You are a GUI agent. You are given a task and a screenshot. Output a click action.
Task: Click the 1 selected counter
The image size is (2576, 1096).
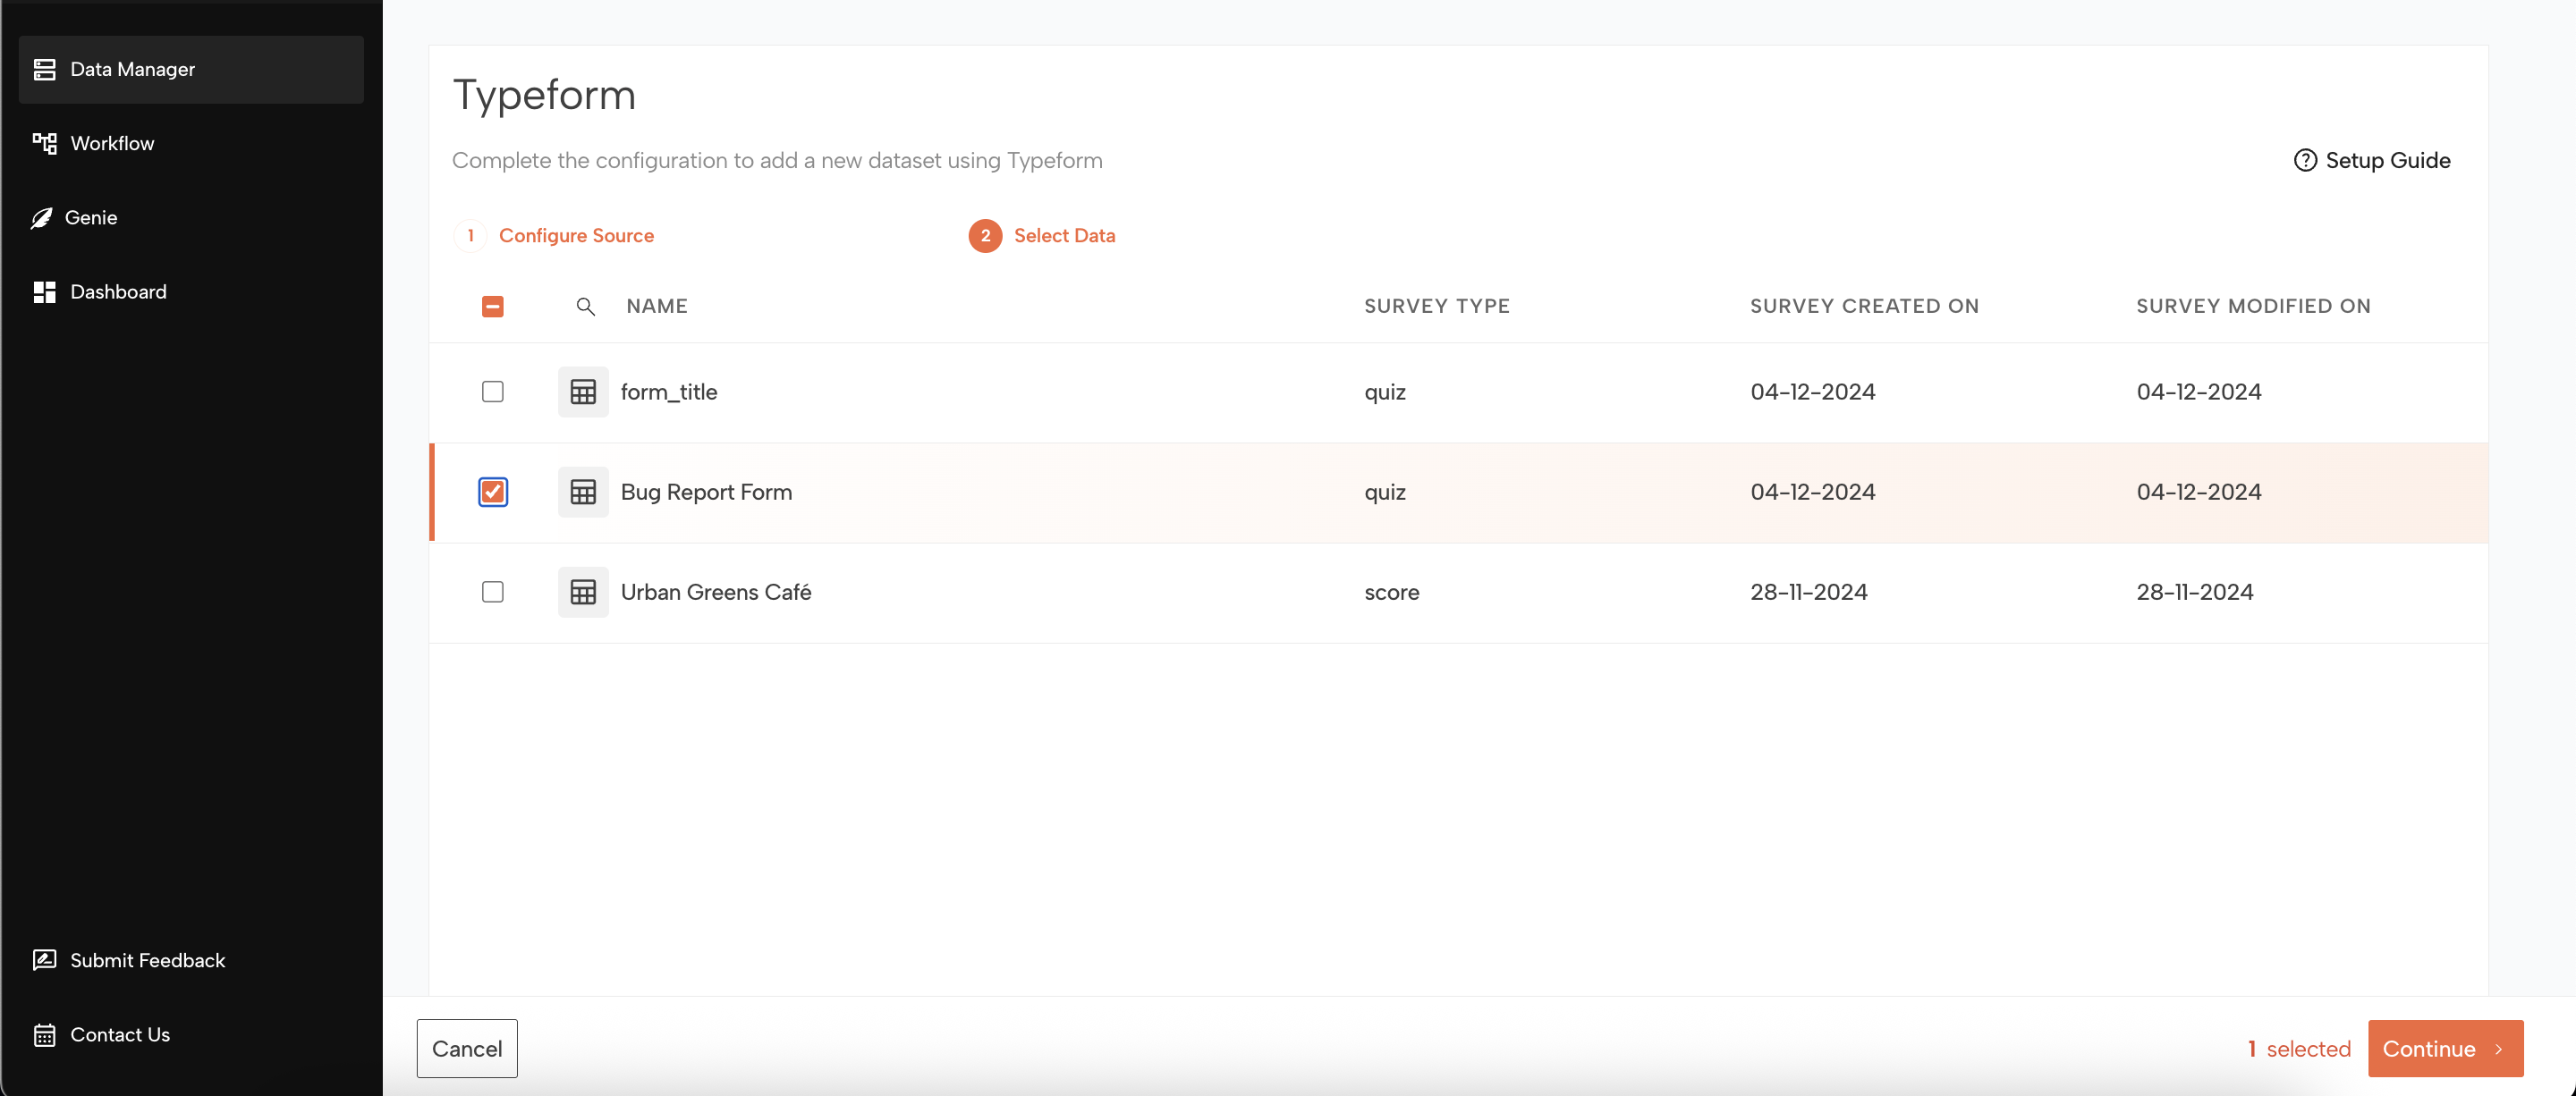[2299, 1048]
